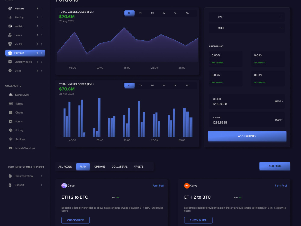Screen dimensions: 301x226
Task: Click the purple Curve logo in first pool card
Action: coord(64,185)
